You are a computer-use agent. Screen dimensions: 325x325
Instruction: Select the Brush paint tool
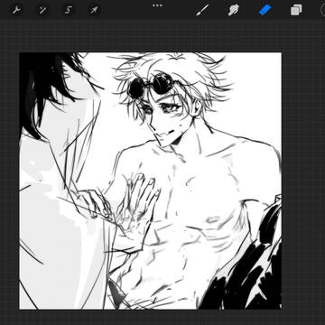point(202,10)
